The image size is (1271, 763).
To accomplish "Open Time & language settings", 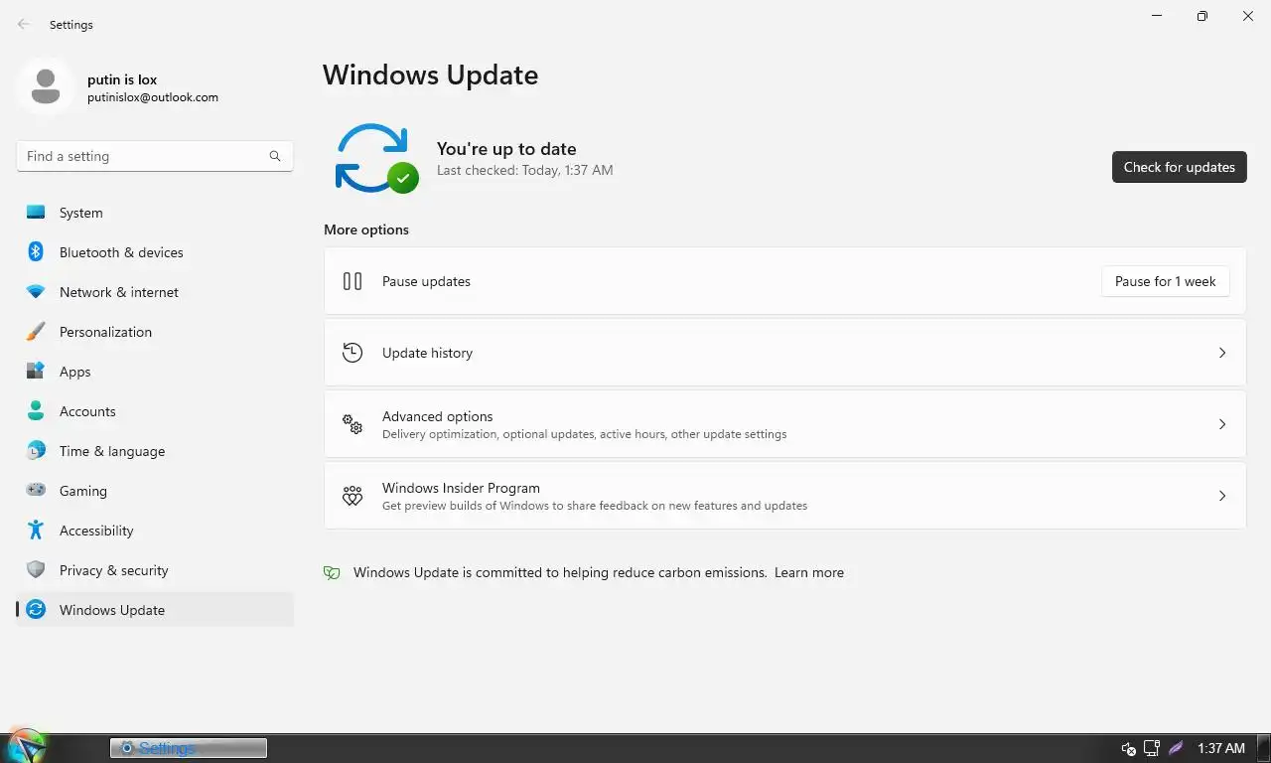I will [155, 451].
